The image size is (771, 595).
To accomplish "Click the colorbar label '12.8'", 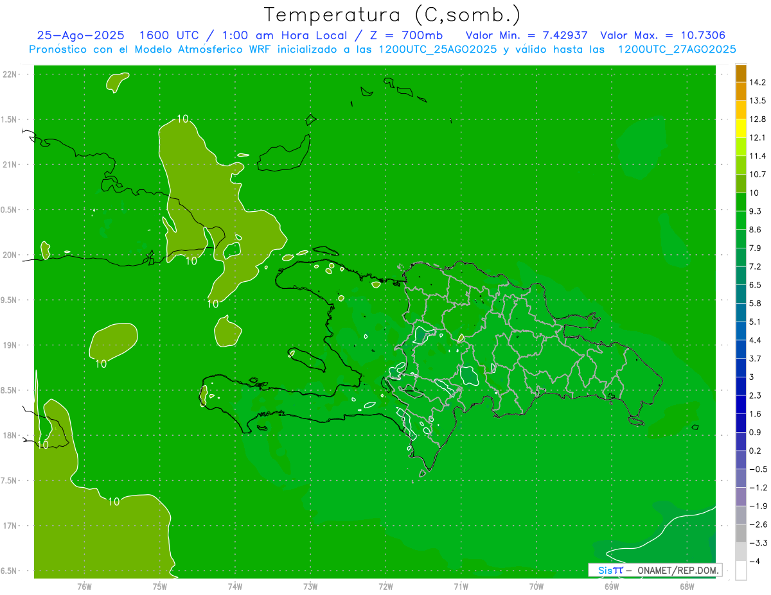I will coord(758,119).
